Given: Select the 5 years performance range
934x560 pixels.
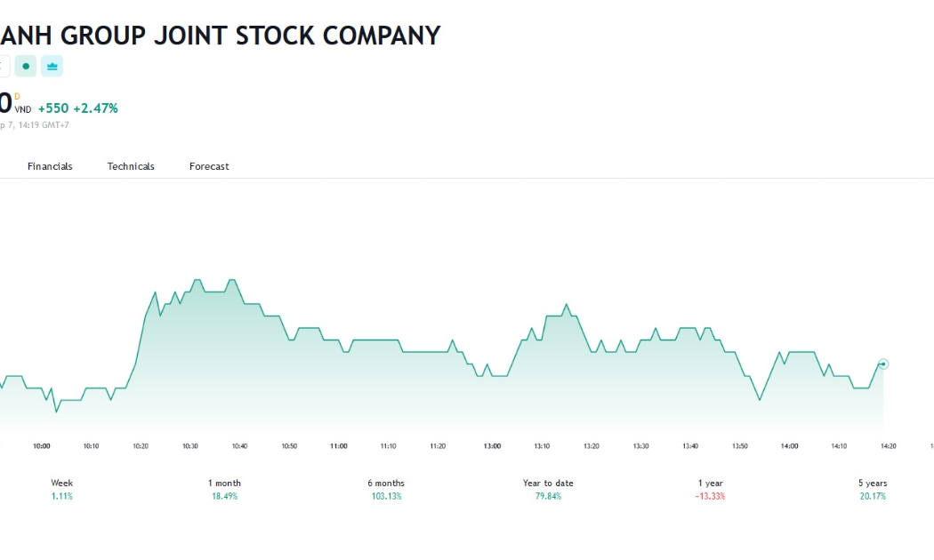Looking at the screenshot, I should coord(873,489).
